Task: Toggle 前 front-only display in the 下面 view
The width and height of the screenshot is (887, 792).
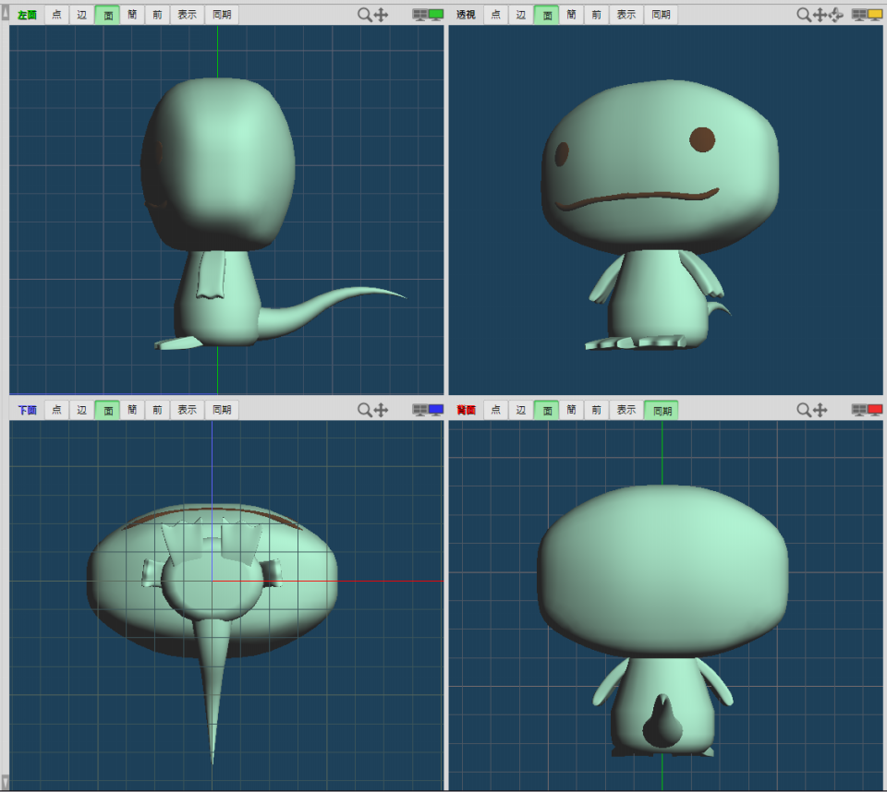Action: point(157,410)
